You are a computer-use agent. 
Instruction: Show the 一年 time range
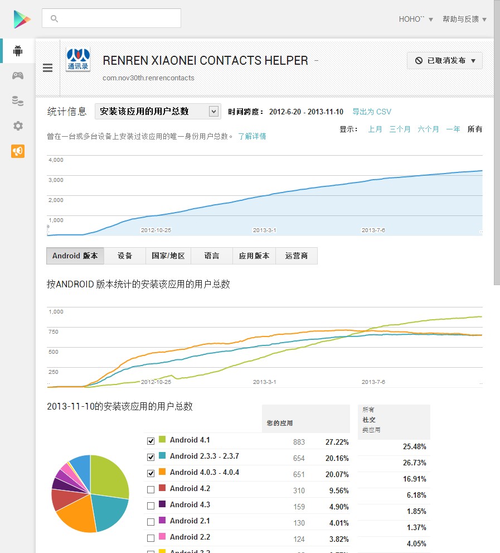453,129
